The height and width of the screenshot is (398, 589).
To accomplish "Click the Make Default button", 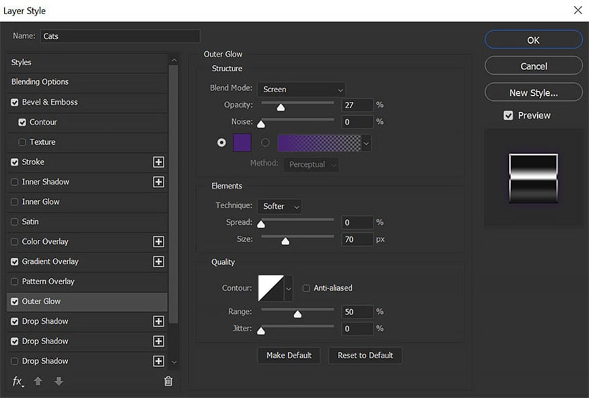I will coord(289,356).
